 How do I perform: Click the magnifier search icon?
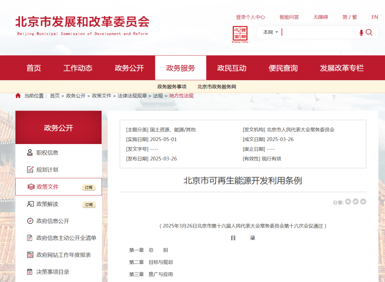point(369,32)
